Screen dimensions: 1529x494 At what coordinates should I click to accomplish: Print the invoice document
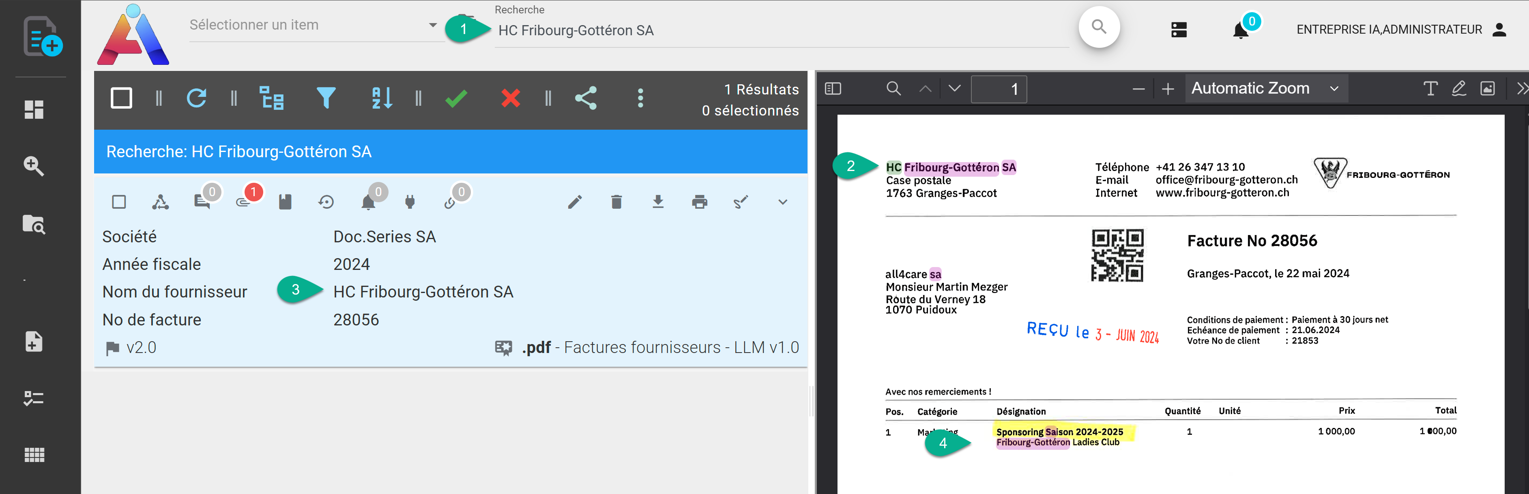699,202
